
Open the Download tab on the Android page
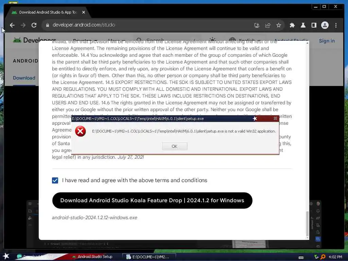click(x=24, y=78)
